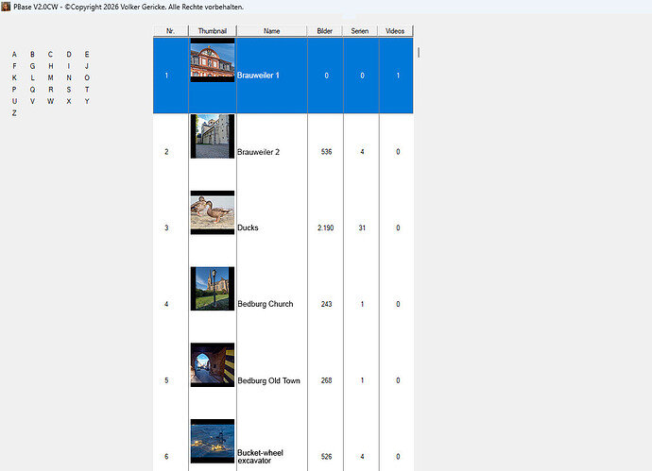Select the Brauweiler 1 name cell

(272, 76)
